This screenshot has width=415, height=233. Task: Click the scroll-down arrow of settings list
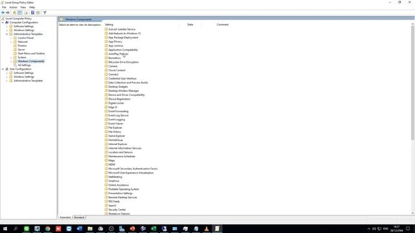tap(412, 214)
